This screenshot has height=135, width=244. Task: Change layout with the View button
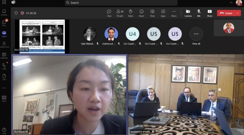pos(152,13)
